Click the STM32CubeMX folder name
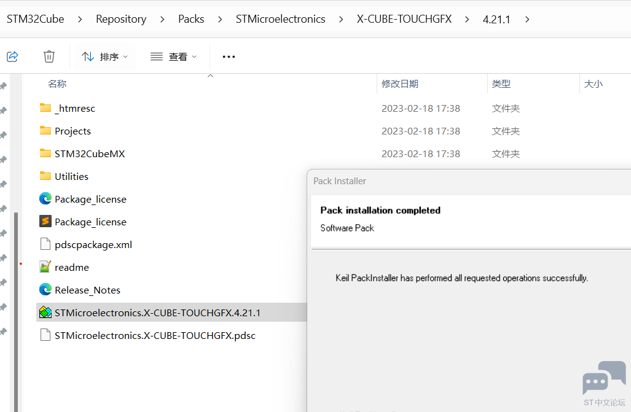Viewport: 631px width, 412px height. tap(90, 154)
